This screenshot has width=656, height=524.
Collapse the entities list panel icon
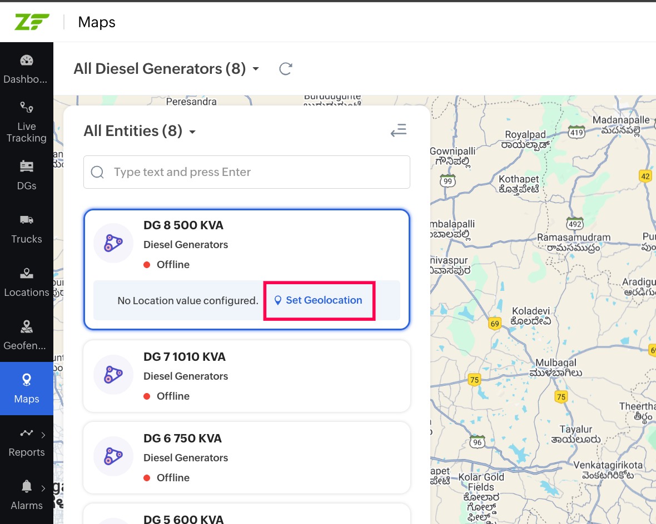coord(399,130)
